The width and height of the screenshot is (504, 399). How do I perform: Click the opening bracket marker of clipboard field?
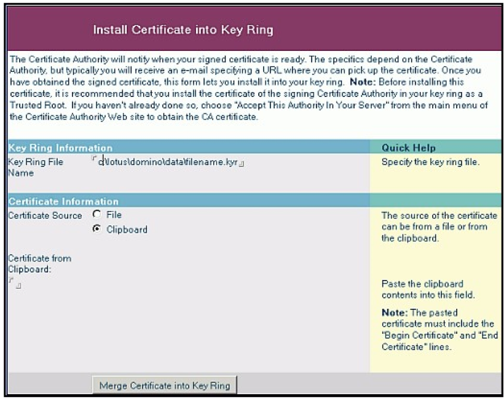10,281
